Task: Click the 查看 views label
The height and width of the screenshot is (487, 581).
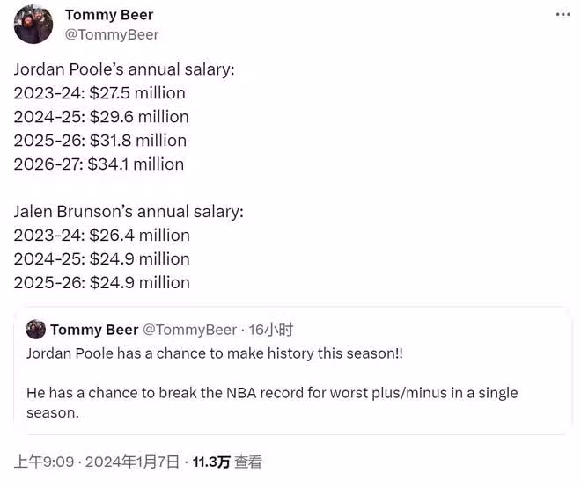Action: [248, 462]
